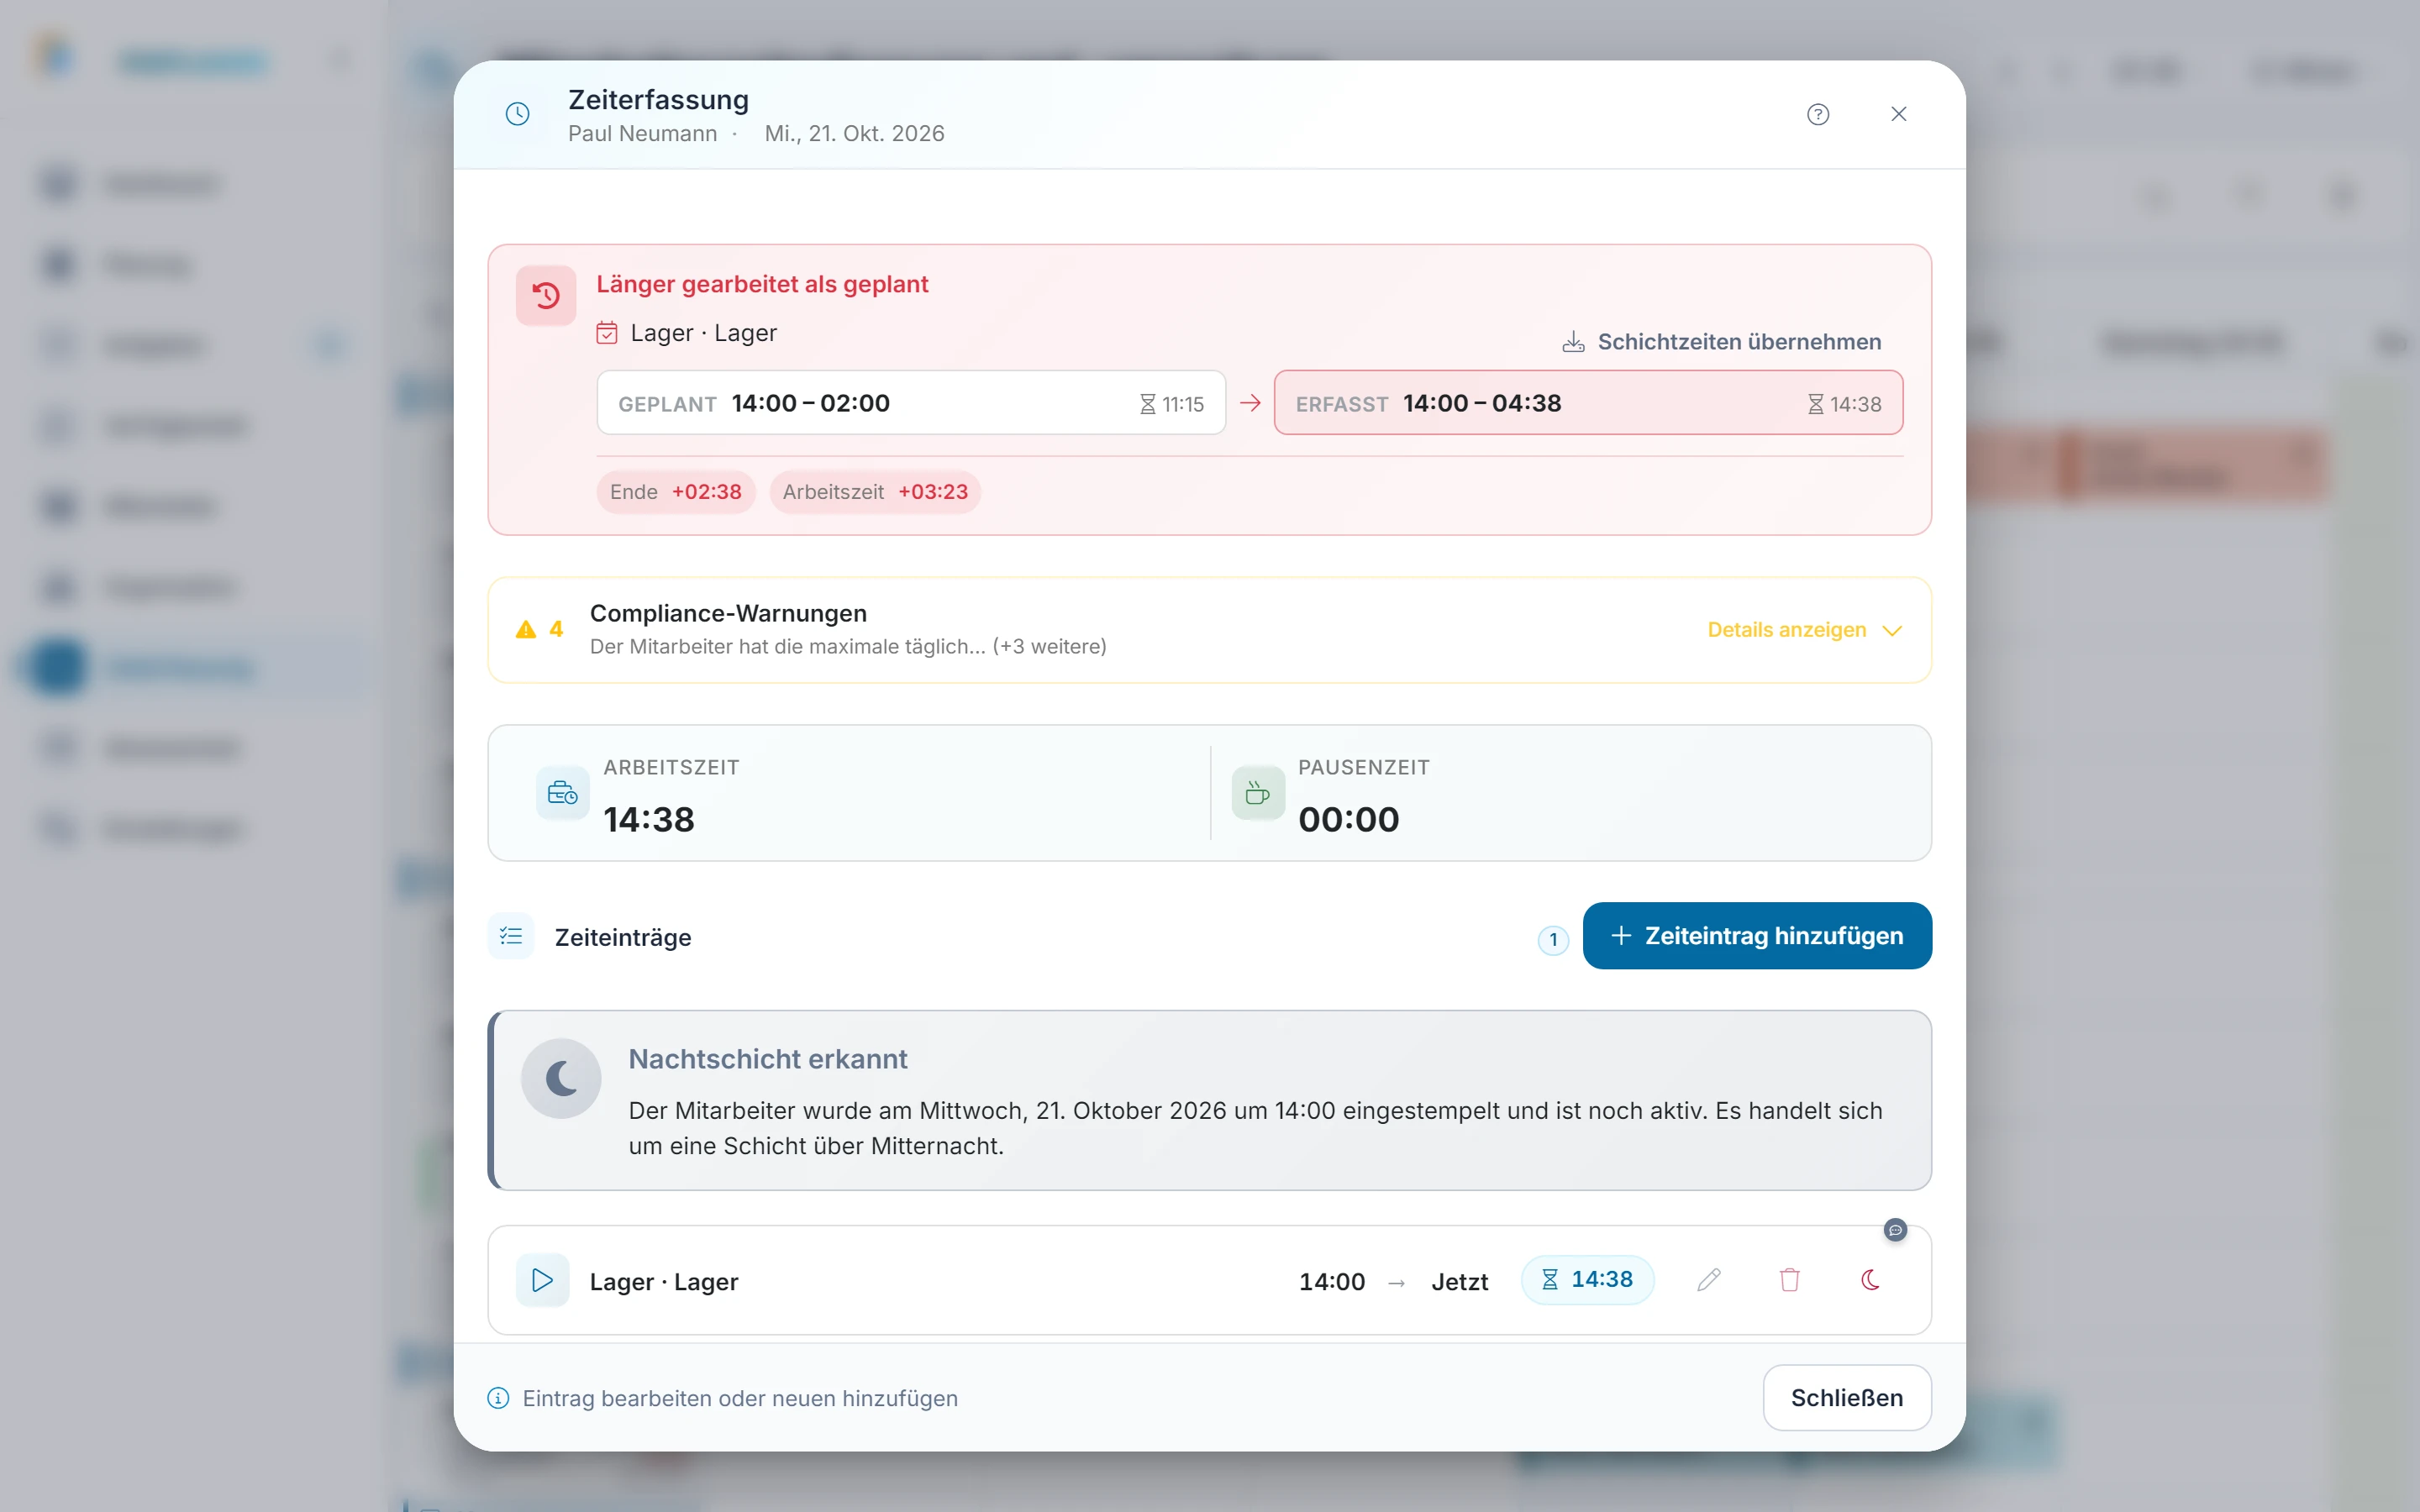
Task: Click the yellow warning triangle icon
Action: tap(526, 630)
